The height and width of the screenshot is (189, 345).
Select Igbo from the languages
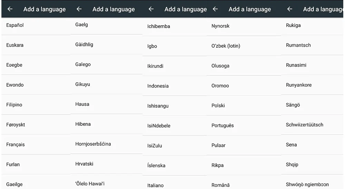(x=152, y=46)
